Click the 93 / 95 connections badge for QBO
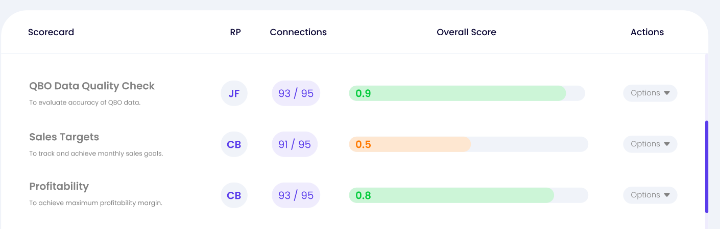 click(x=296, y=93)
